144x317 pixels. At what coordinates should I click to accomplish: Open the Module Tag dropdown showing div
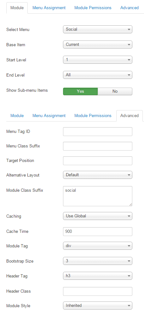click(98, 246)
